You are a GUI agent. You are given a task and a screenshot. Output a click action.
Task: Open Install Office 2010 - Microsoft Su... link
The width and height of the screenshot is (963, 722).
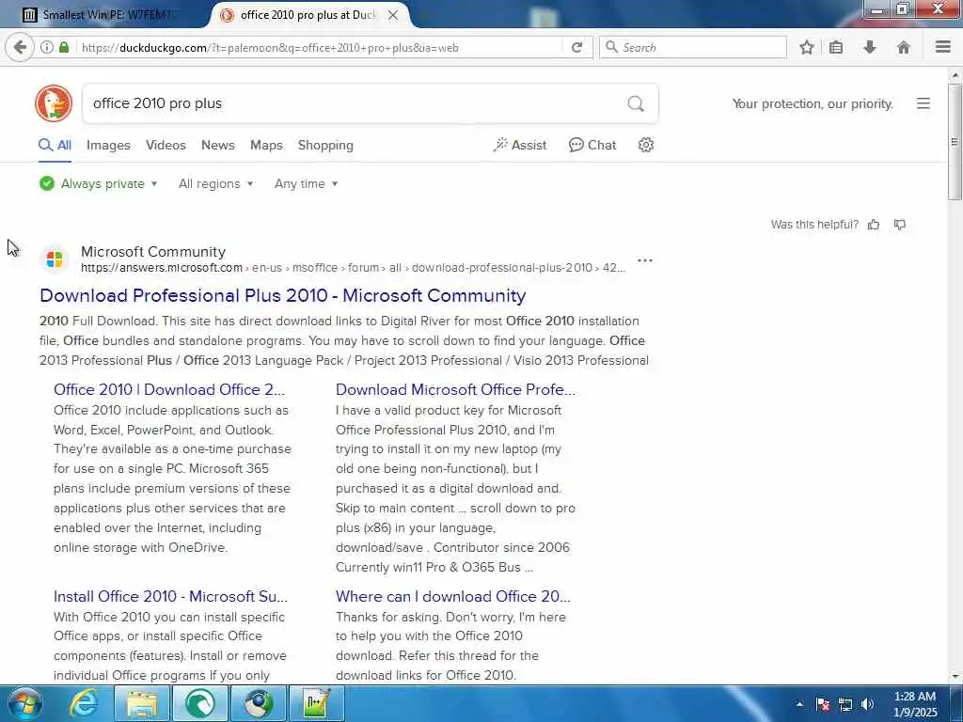(170, 597)
